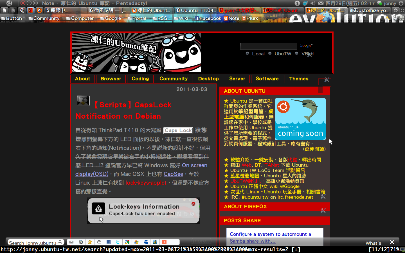Image resolution: width=405 pixels, height=253 pixels.
Task: Select the Local search radio button
Action: pyautogui.click(x=247, y=53)
